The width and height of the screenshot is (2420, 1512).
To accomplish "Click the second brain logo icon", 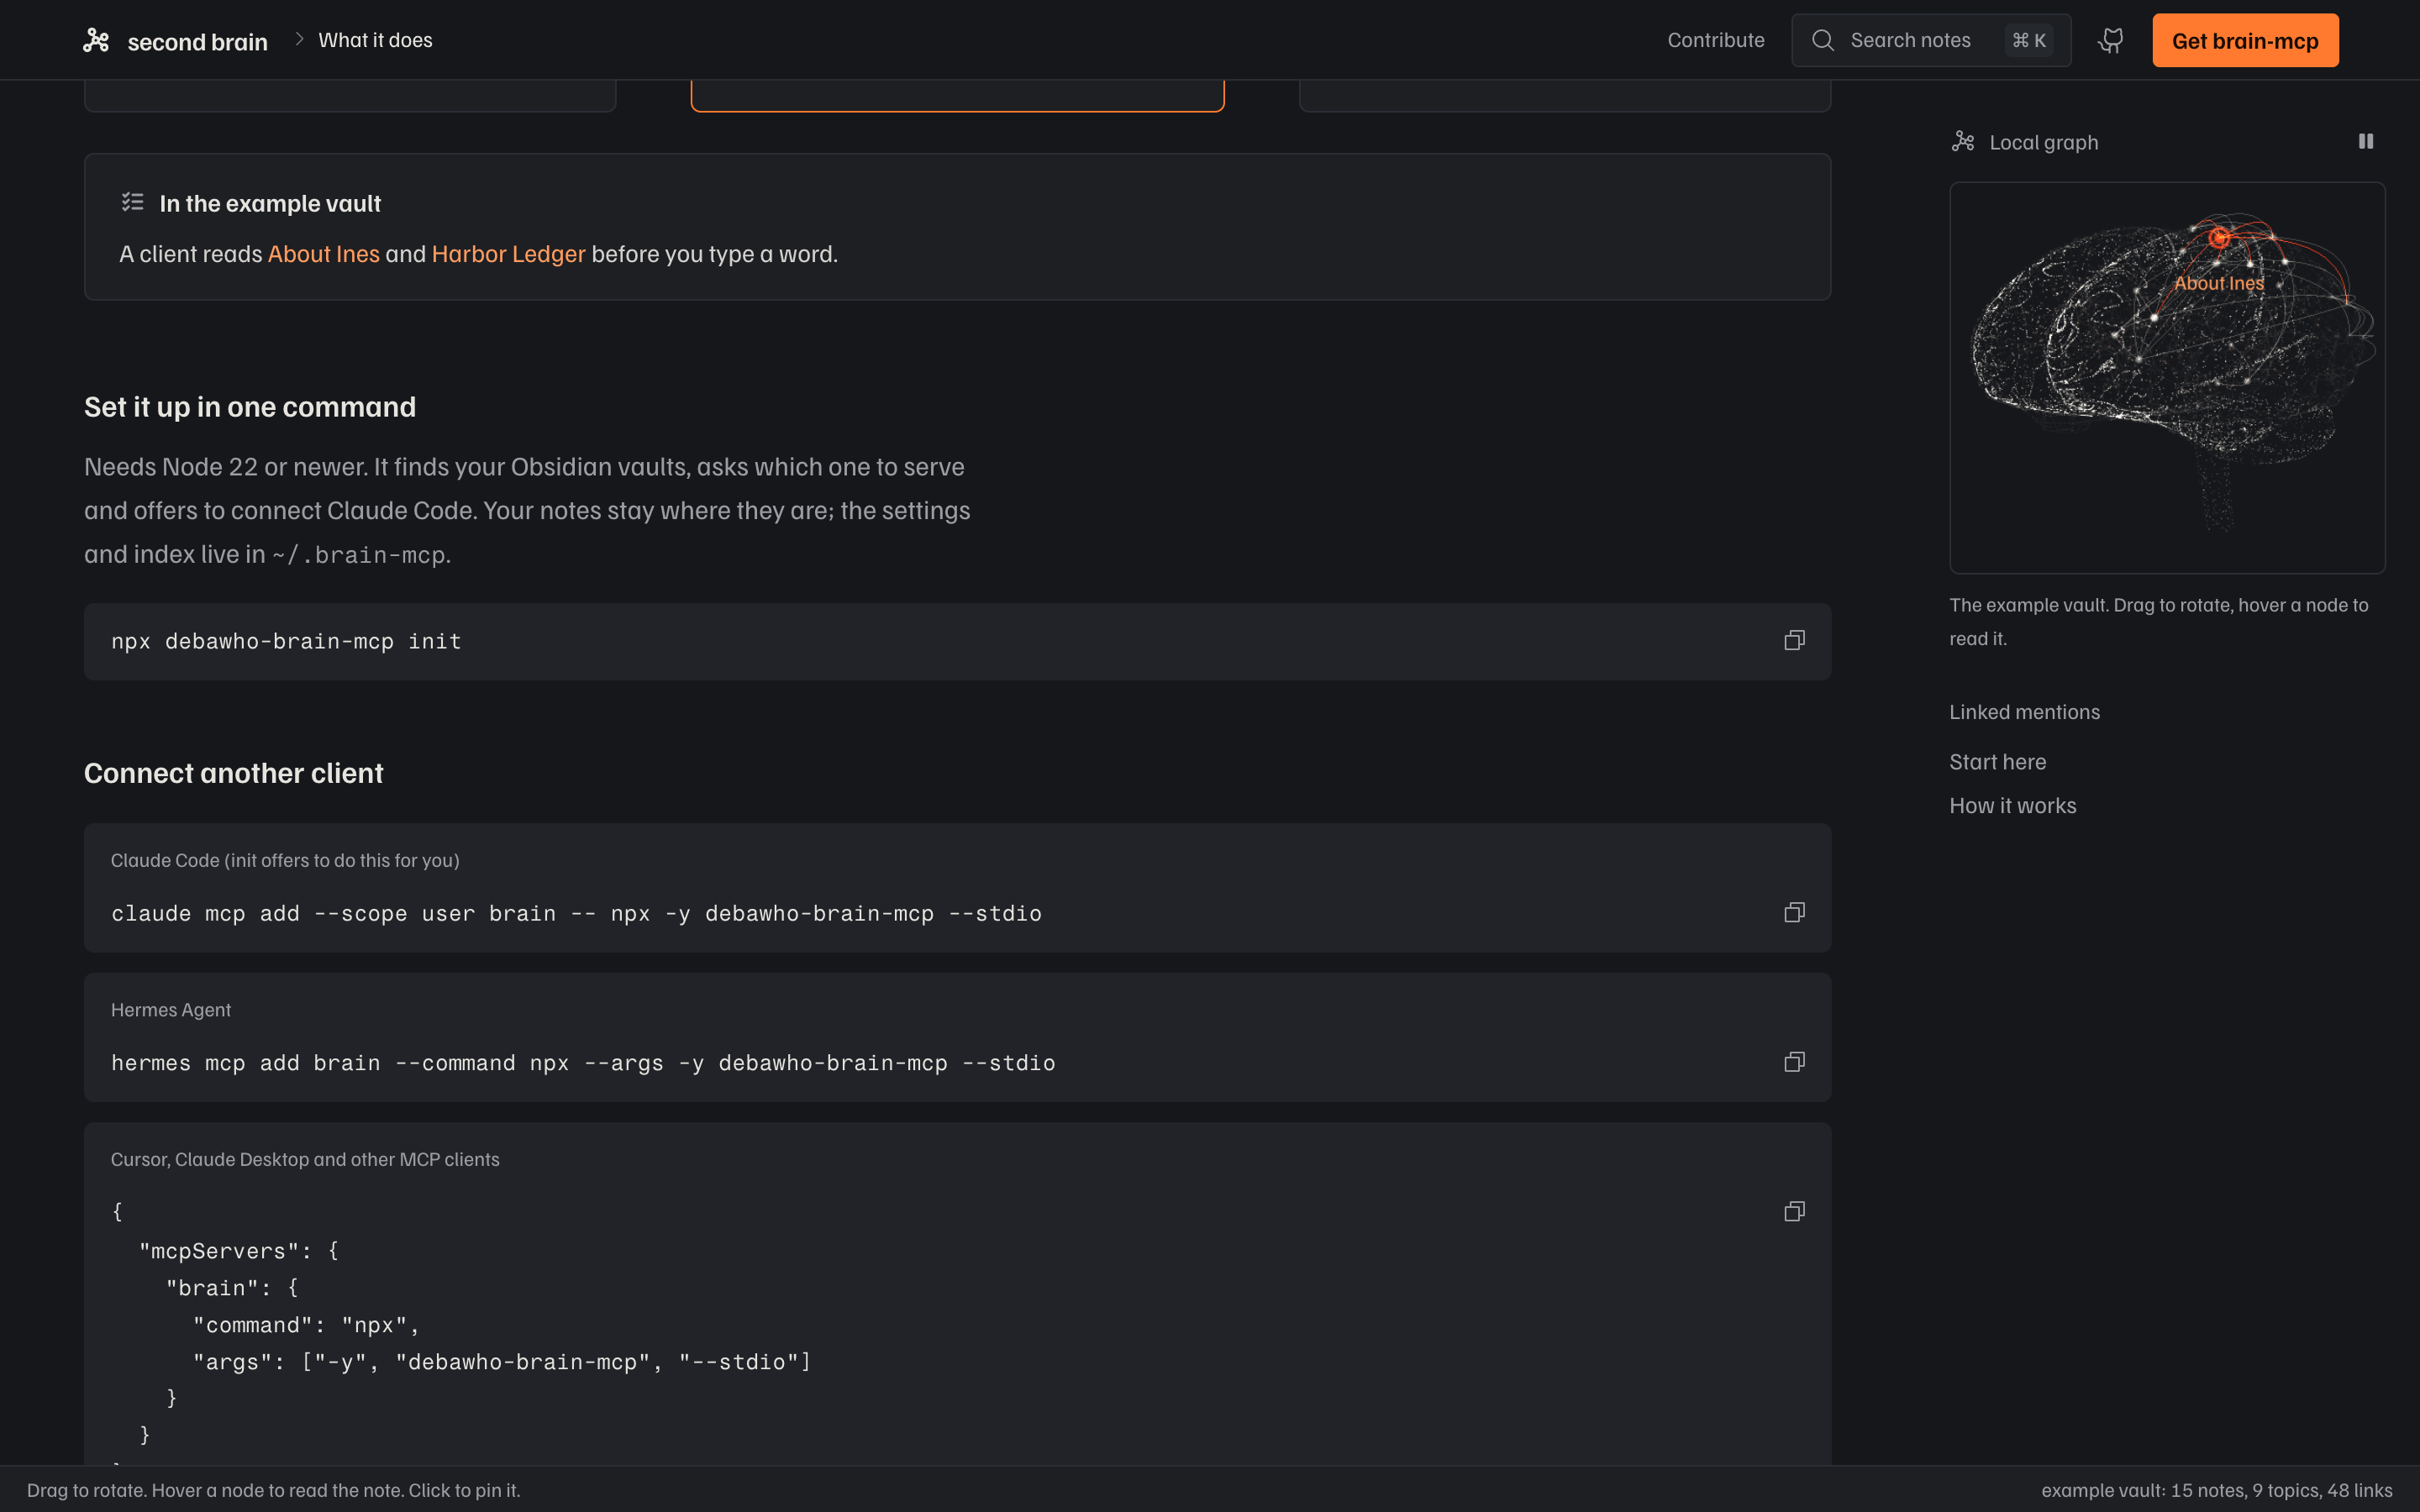I will point(96,40).
